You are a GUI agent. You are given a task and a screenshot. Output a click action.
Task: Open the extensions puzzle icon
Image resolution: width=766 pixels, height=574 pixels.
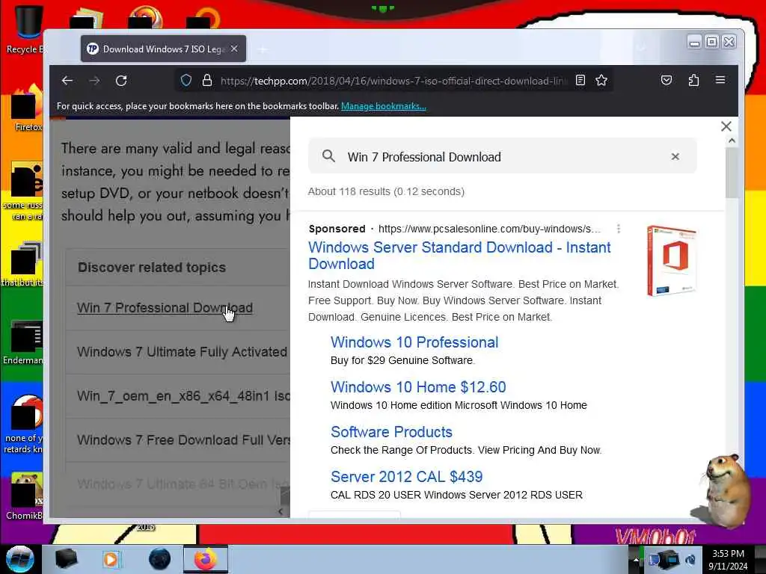tap(693, 80)
